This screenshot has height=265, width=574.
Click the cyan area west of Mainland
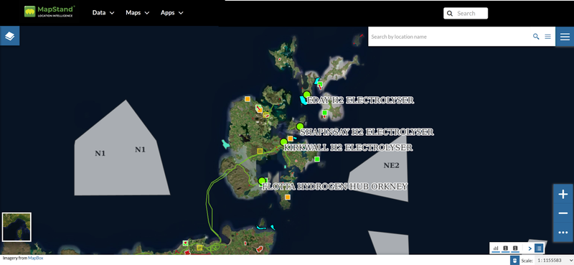point(225,144)
